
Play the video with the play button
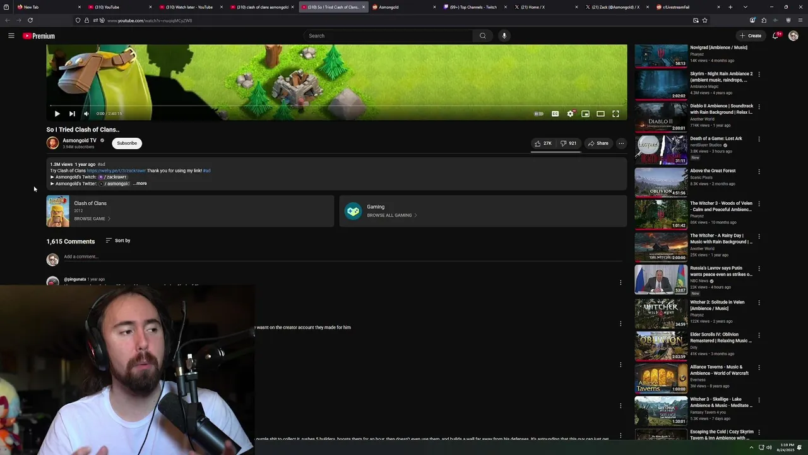pyautogui.click(x=57, y=114)
